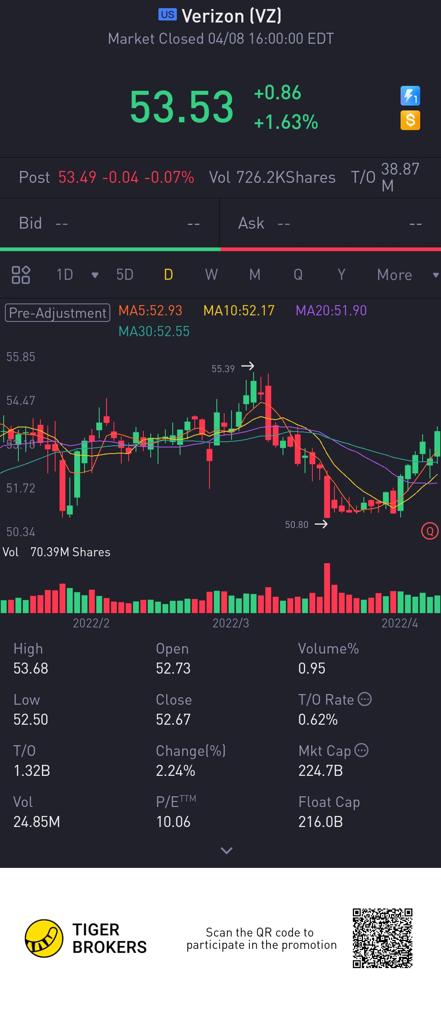Tap the MA30:52.55 indicator label
The image size is (441, 1009).
pos(154,331)
